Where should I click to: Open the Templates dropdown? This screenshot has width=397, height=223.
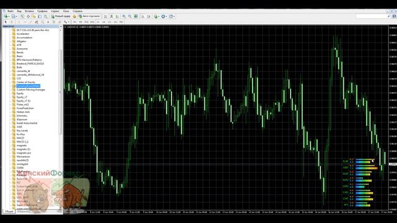point(172,17)
